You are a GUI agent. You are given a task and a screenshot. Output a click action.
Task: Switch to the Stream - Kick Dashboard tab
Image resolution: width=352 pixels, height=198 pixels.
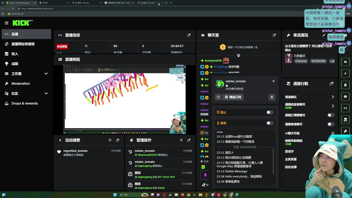point(21,3)
